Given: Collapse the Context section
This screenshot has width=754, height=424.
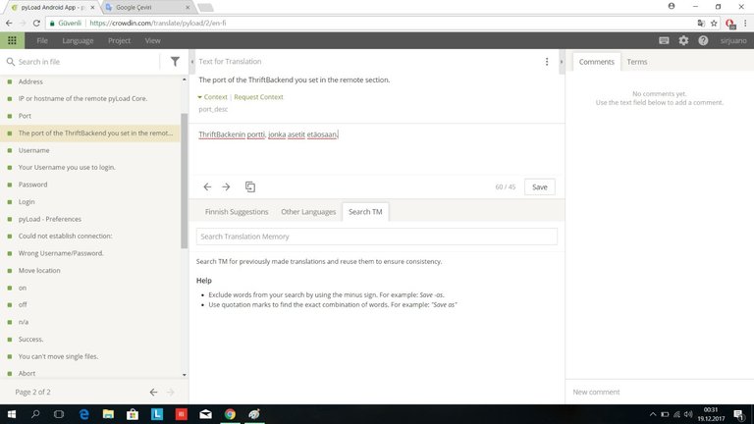Looking at the screenshot, I should tap(212, 97).
